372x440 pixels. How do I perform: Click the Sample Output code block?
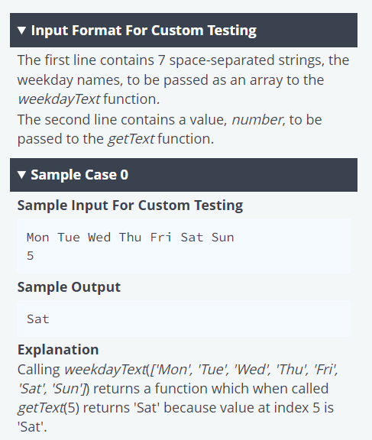(x=183, y=319)
